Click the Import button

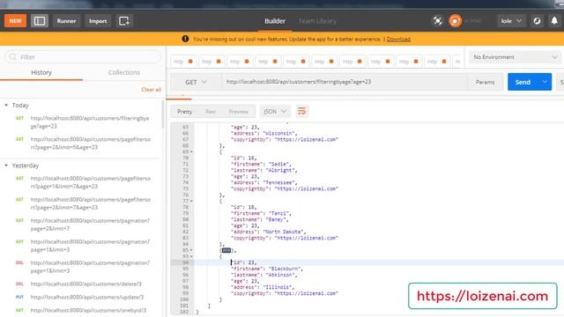click(x=98, y=21)
